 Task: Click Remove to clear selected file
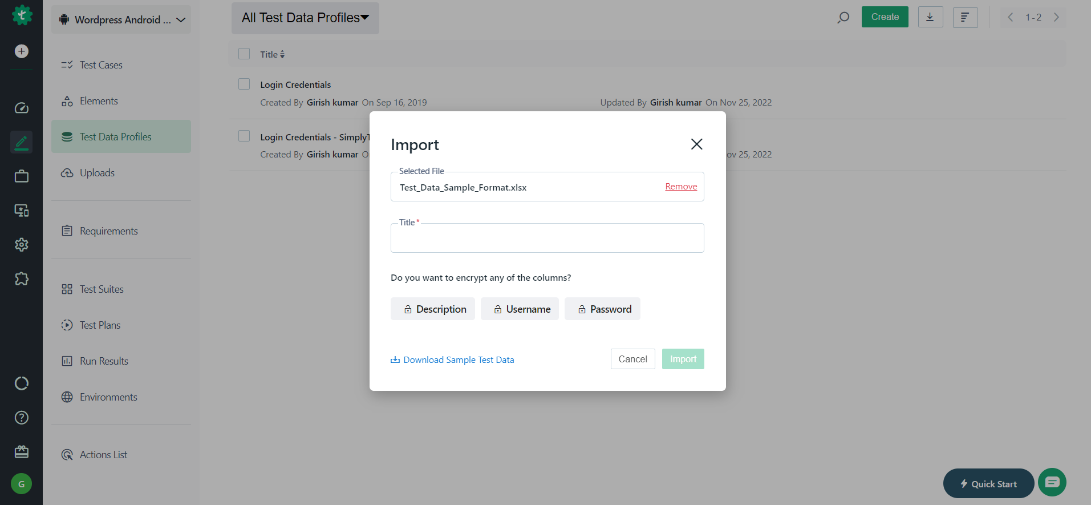(681, 187)
